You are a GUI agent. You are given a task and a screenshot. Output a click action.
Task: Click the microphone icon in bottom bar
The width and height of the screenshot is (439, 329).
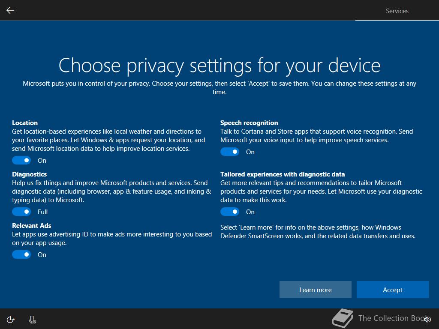click(x=32, y=320)
